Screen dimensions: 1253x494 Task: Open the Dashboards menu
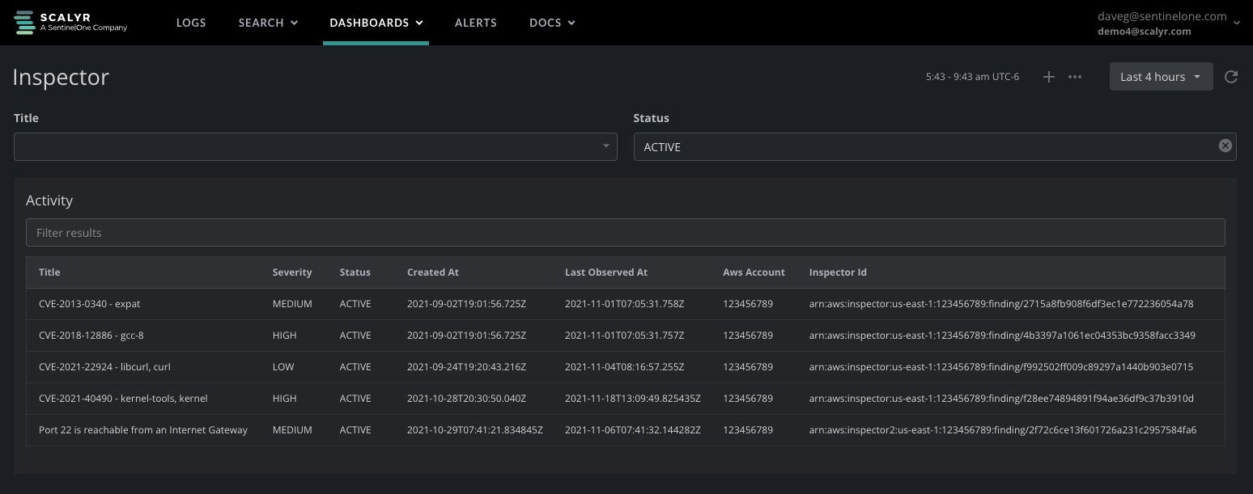pos(376,23)
